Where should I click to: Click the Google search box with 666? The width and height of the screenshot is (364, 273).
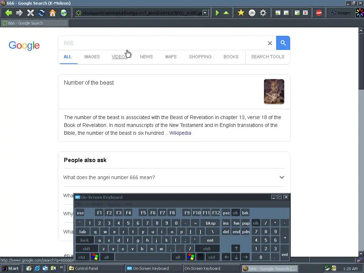coord(162,43)
